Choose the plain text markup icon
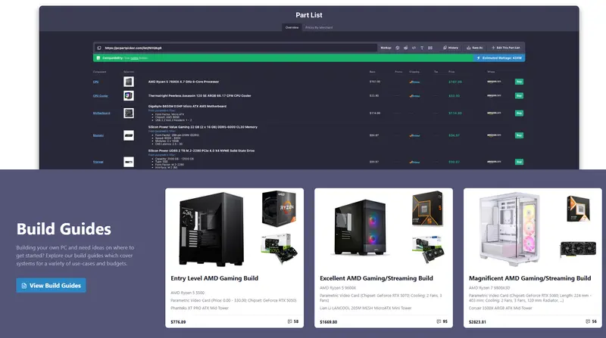Viewport: 606px width, 338px height. tap(422, 48)
